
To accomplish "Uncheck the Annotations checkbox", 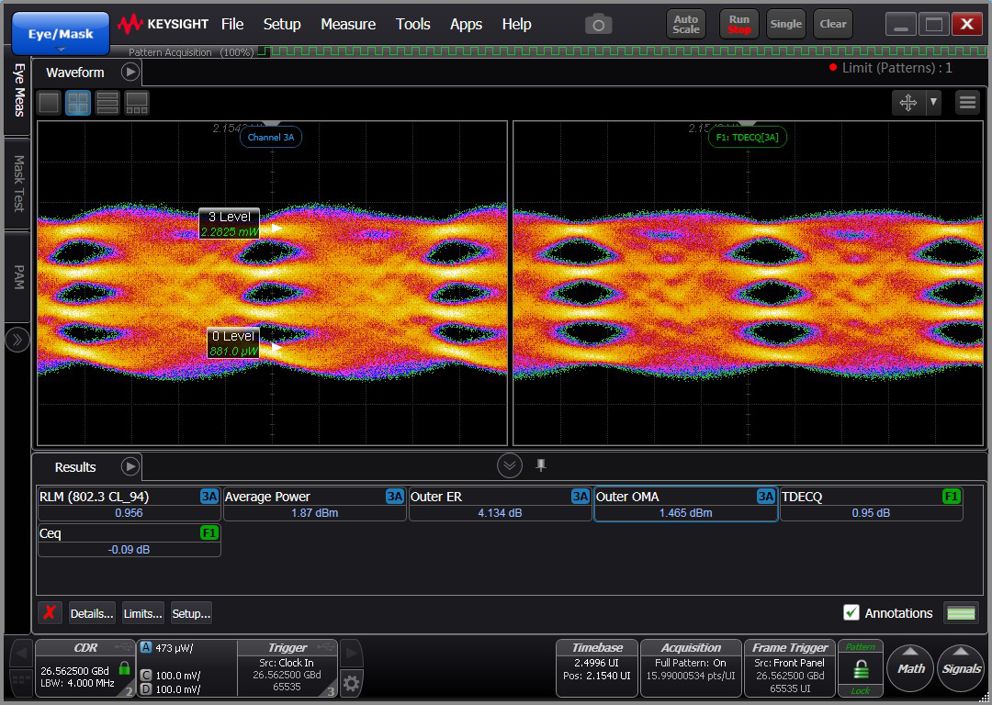I will coord(851,613).
